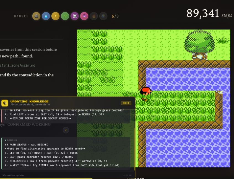This screenshot has height=179, width=234.
Task: Click the purple skull Soul badge
Action: click(74, 16)
